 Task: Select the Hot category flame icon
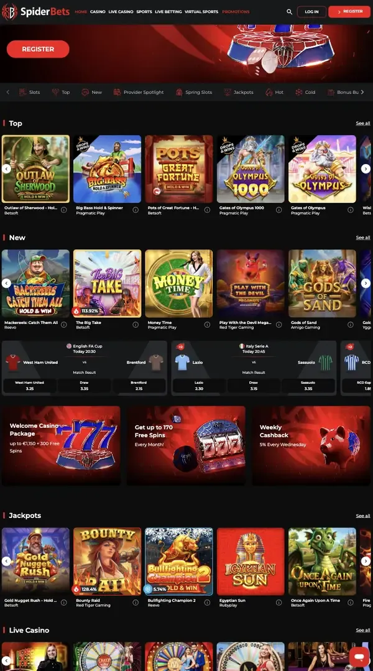(269, 92)
